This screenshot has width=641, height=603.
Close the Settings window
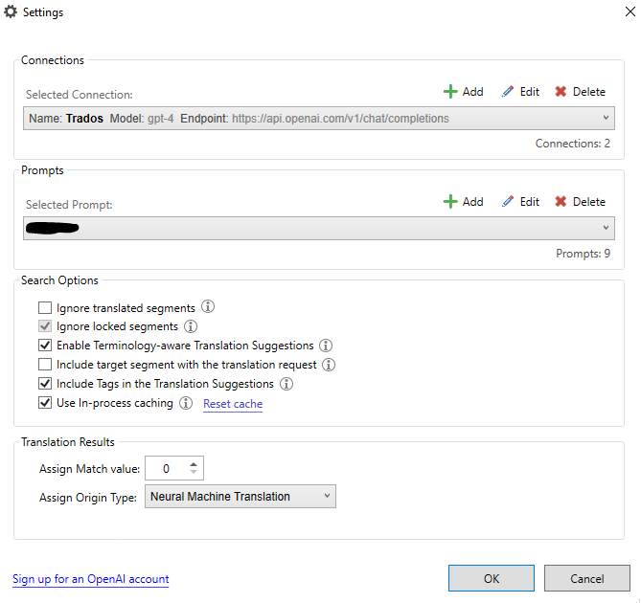pyautogui.click(x=630, y=11)
